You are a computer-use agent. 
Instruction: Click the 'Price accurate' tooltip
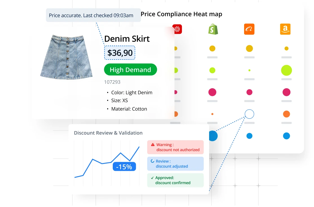click(93, 15)
